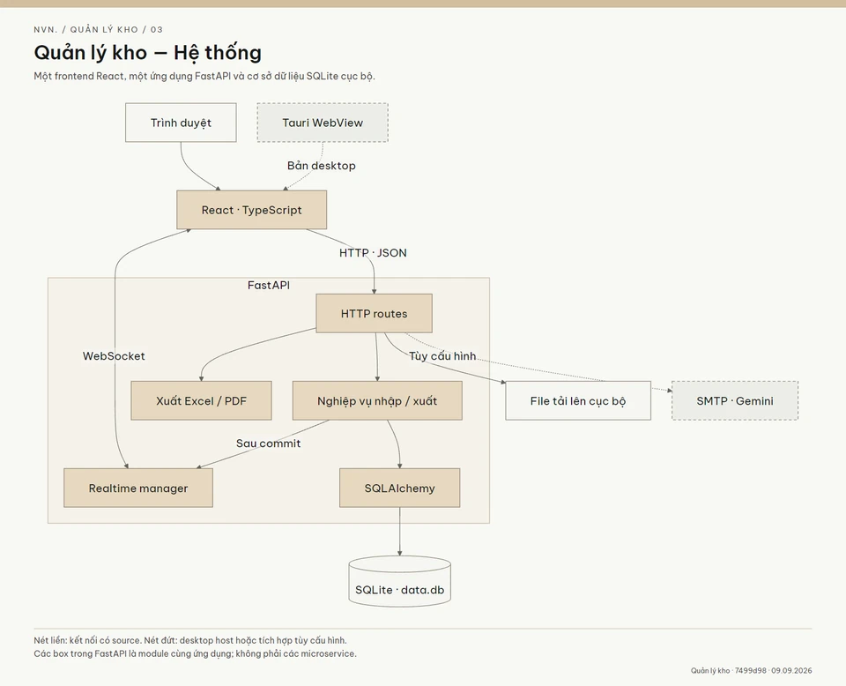This screenshot has width=846, height=686.
Task: Click the "WebSocket" edge label
Action: [114, 356]
